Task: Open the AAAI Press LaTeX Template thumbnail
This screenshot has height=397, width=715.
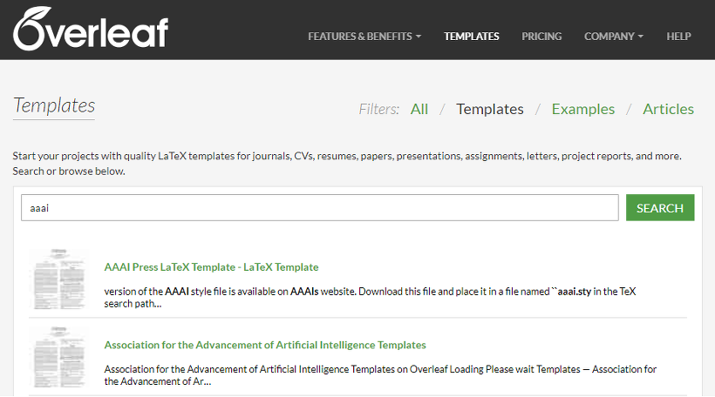Action: pos(58,279)
